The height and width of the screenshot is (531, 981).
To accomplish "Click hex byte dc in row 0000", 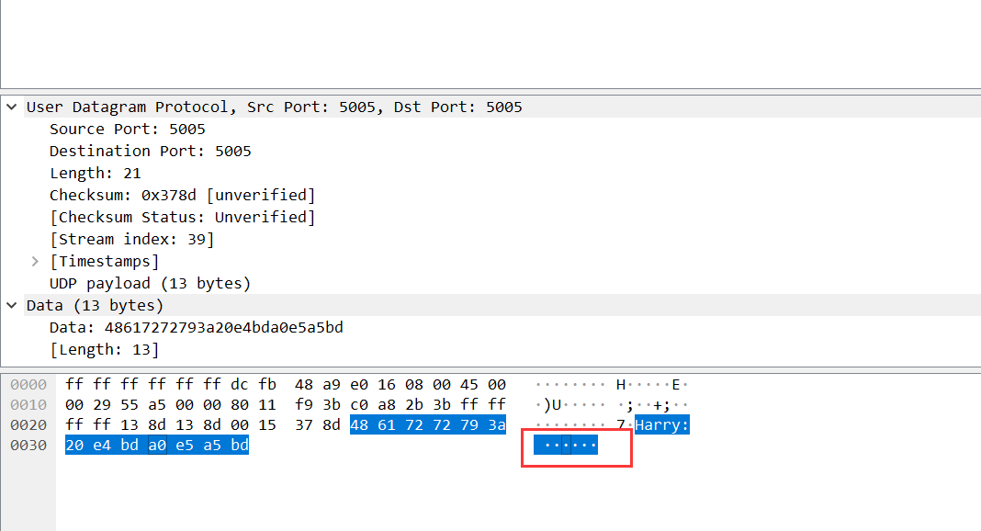I will [x=240, y=385].
